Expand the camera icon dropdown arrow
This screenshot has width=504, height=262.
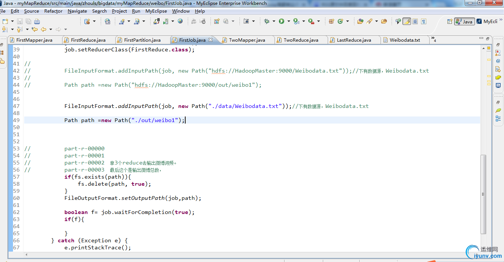pos(253,21)
